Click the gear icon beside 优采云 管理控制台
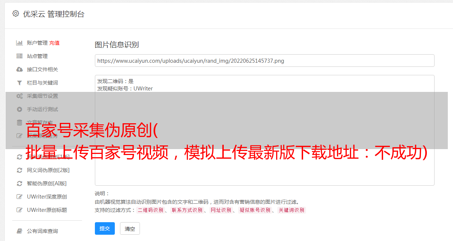This screenshot has height=241, width=453. [16, 14]
